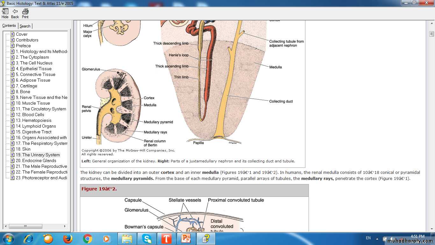
Task: Launch Firefox from the taskbar
Action: 68,238
